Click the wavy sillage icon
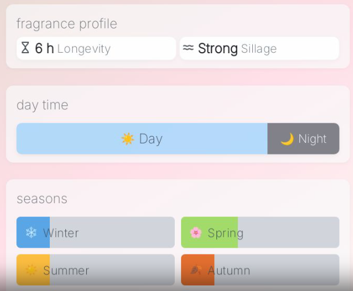Viewport: 353px width, 291px height. [x=188, y=48]
